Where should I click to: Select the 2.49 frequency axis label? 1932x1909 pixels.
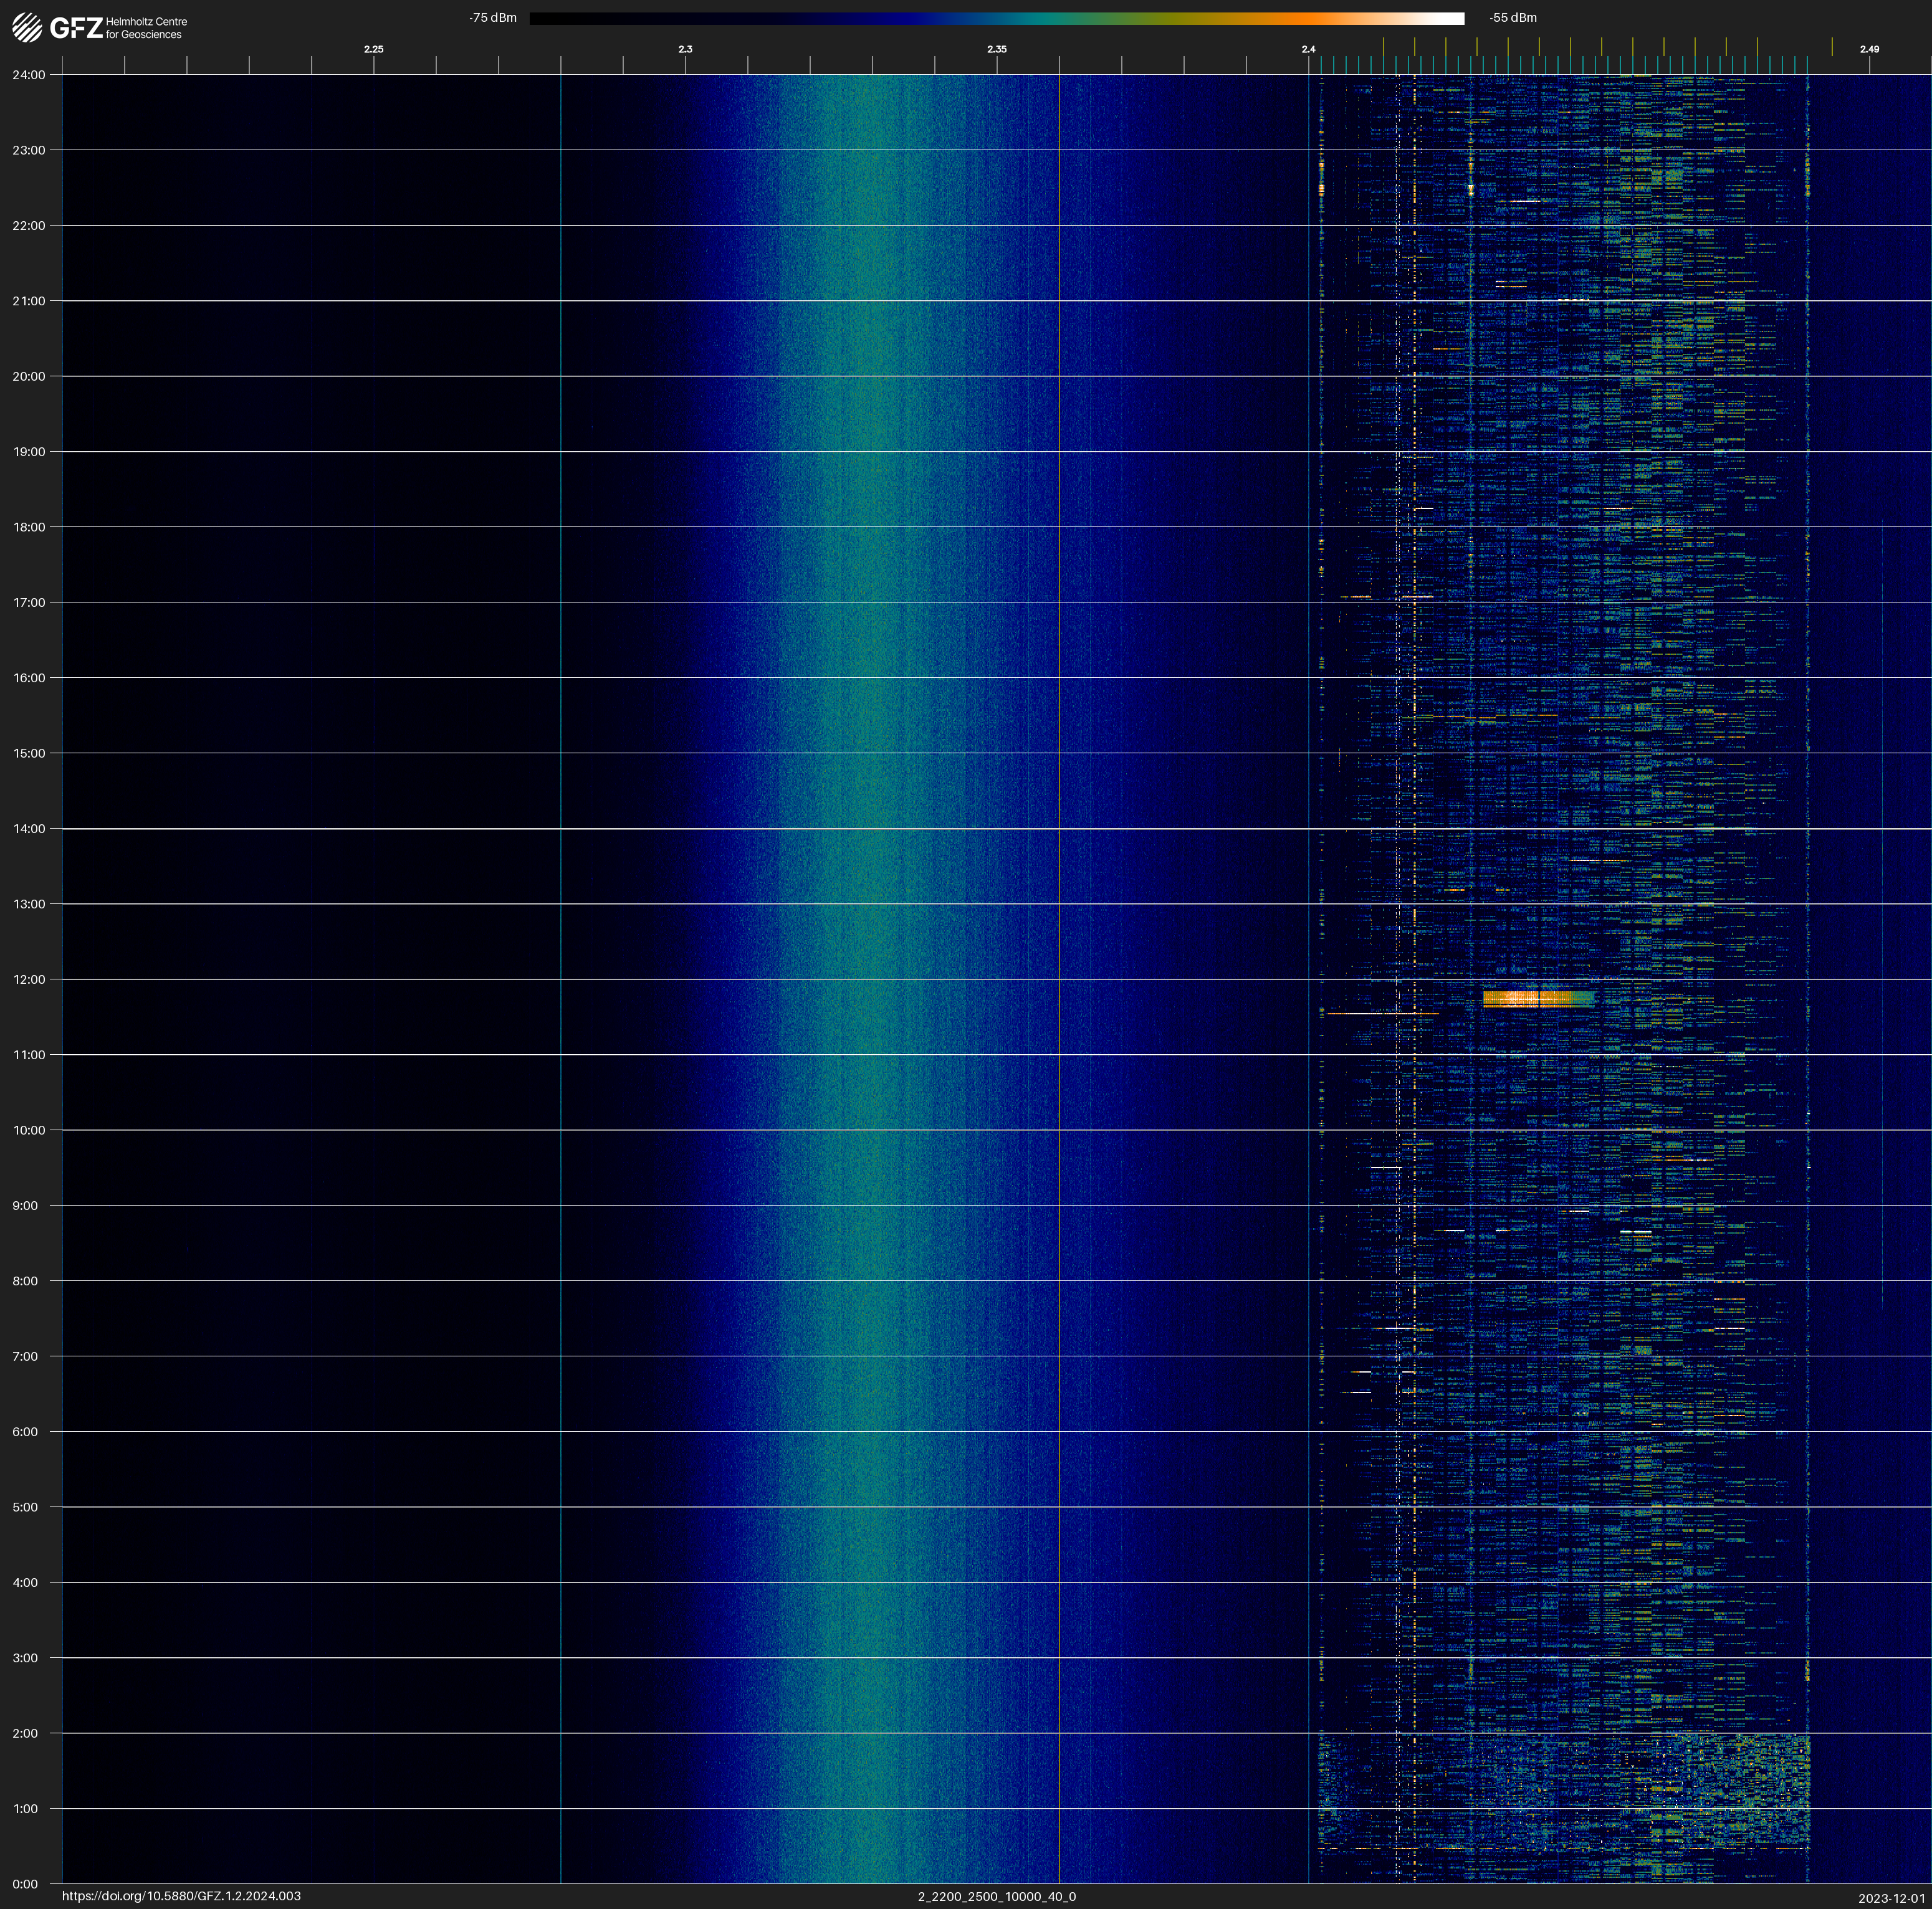(1869, 49)
